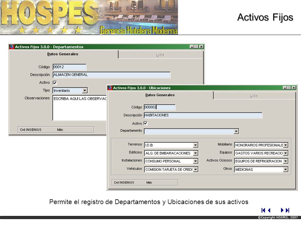Go to previous slide arrow
The height and width of the screenshot is (225, 301).
pyautogui.click(x=269, y=210)
